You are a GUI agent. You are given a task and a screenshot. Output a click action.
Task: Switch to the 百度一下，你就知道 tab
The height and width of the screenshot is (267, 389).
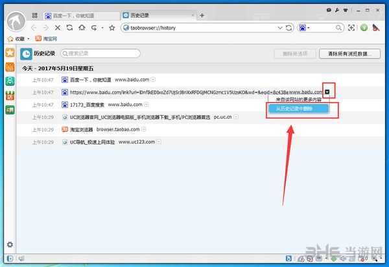point(80,16)
